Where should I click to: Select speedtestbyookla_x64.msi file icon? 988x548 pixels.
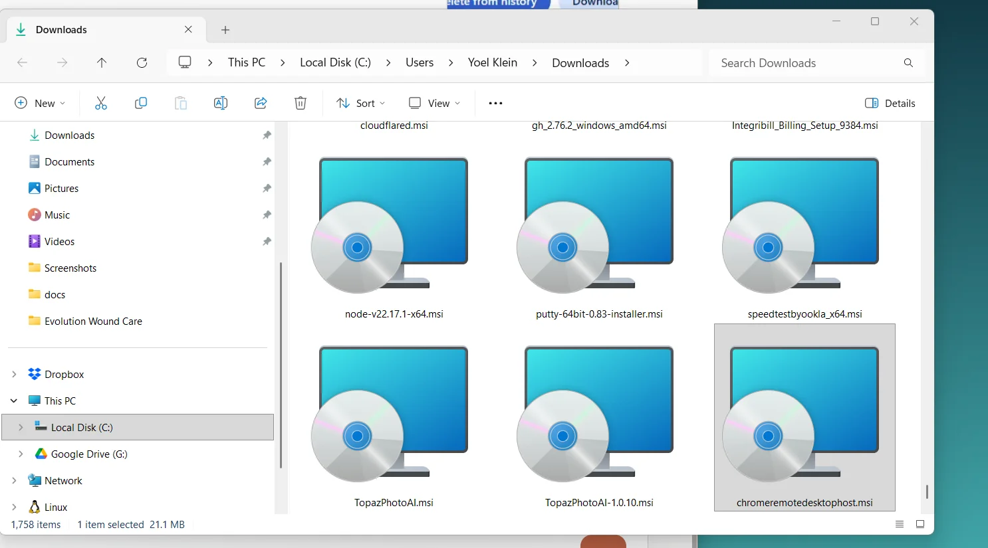tap(801, 225)
